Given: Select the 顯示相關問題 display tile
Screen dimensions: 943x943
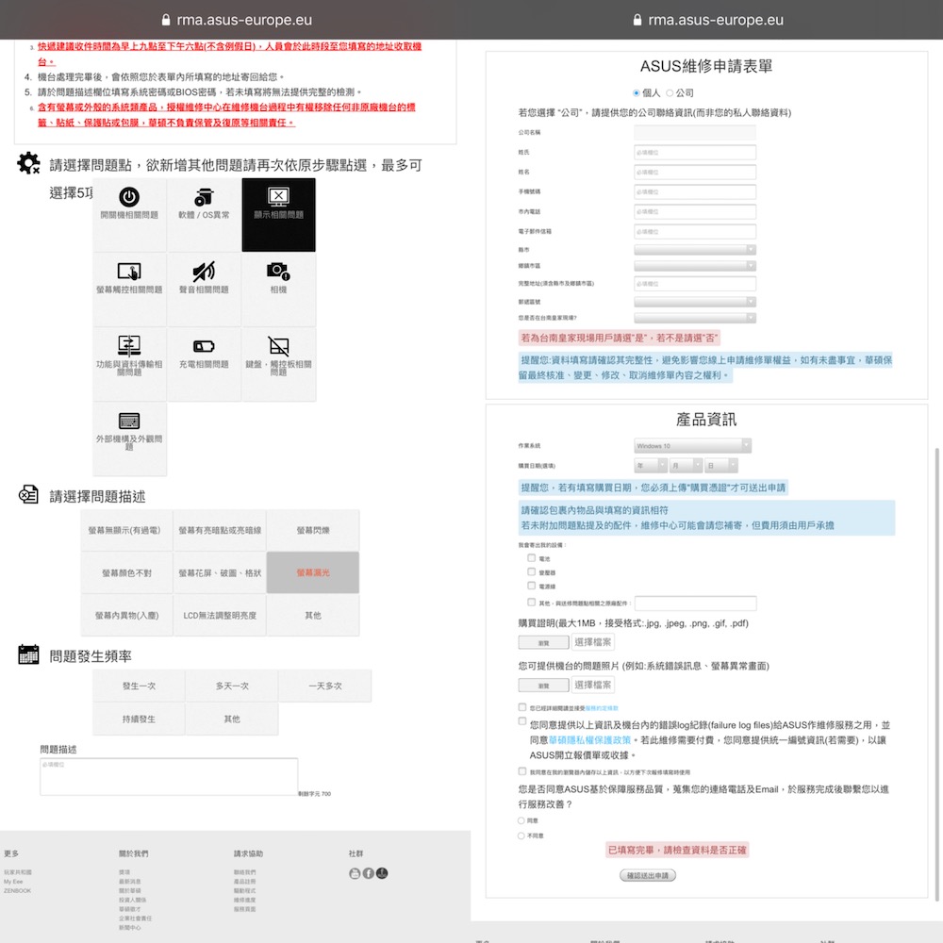Looking at the screenshot, I should 278,215.
